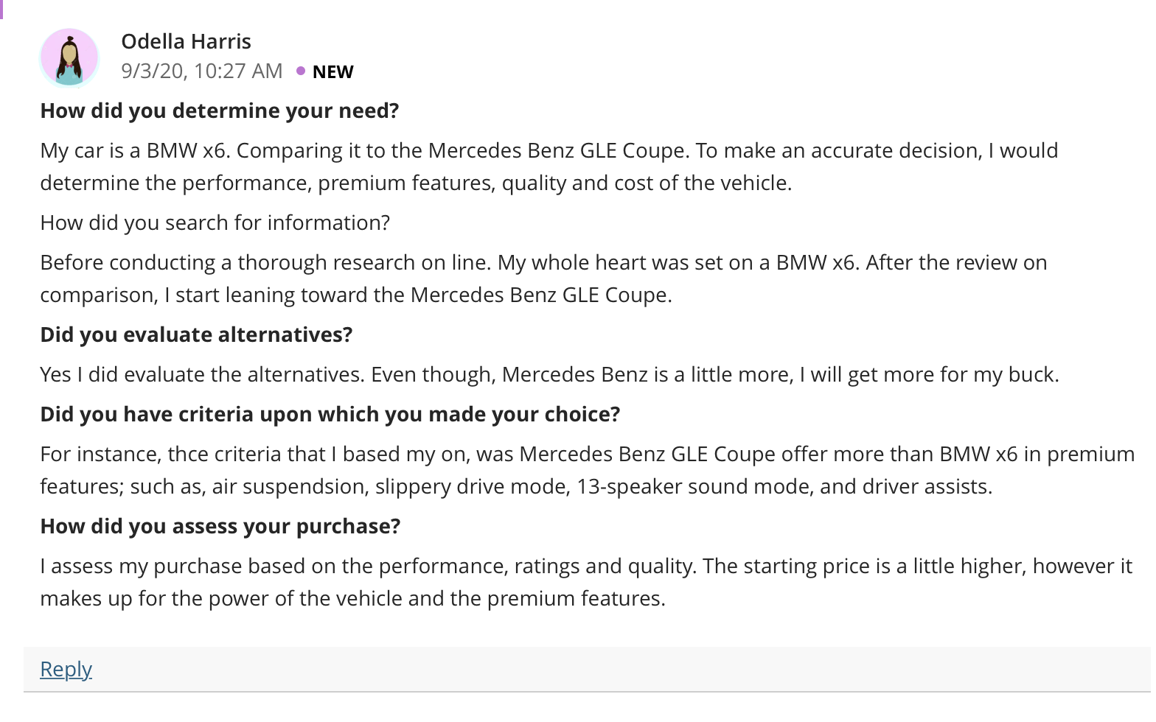Click the Reply link

click(x=66, y=669)
